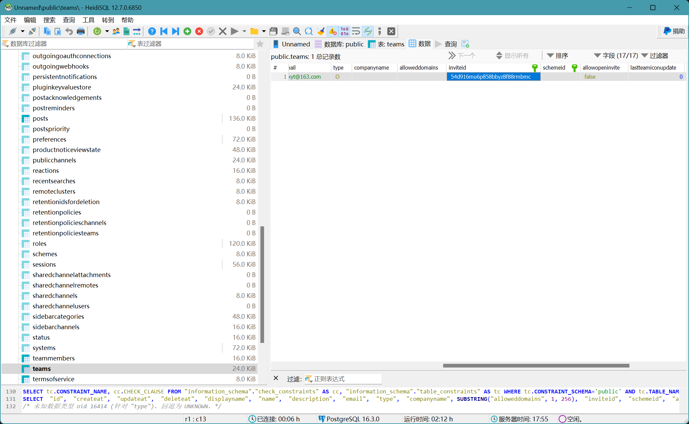Image resolution: width=689 pixels, height=424 pixels.
Task: Open the 过滤器 filter dropdown
Action: [655, 56]
